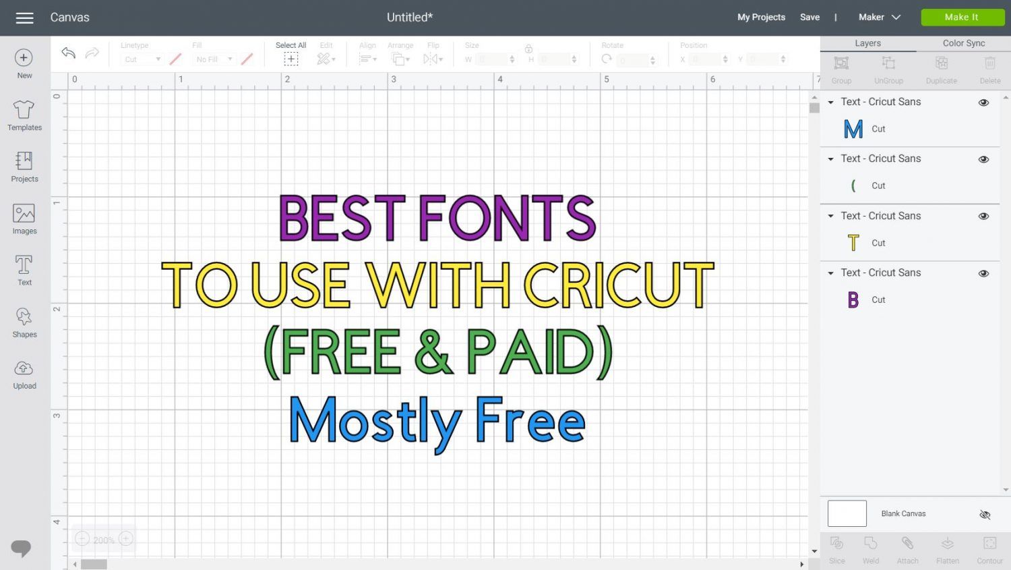Click the Position Y field
Screen dimensions: 1011x570
pos(767,59)
